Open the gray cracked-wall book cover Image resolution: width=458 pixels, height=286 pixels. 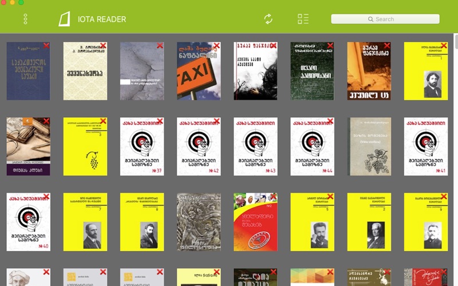142,71
